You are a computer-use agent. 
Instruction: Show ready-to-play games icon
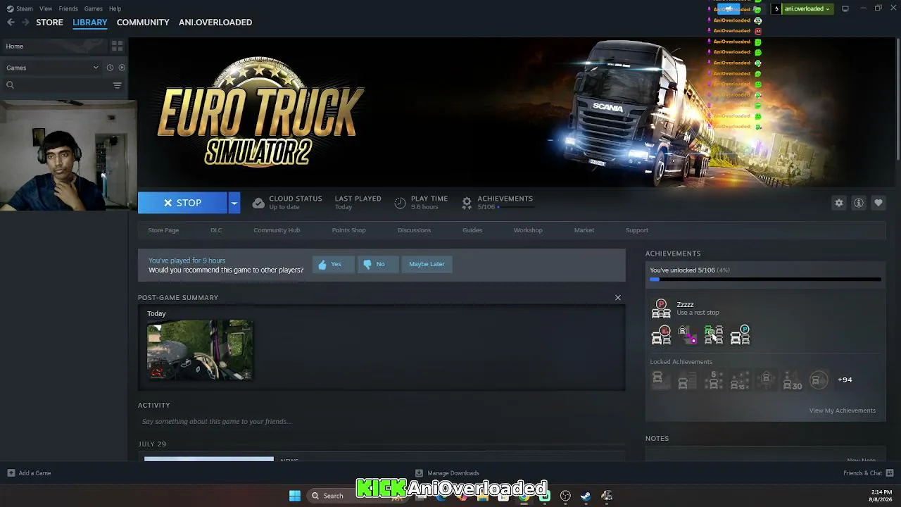[122, 68]
